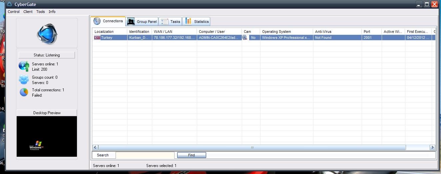Sort by the Port column header

(x=371, y=32)
